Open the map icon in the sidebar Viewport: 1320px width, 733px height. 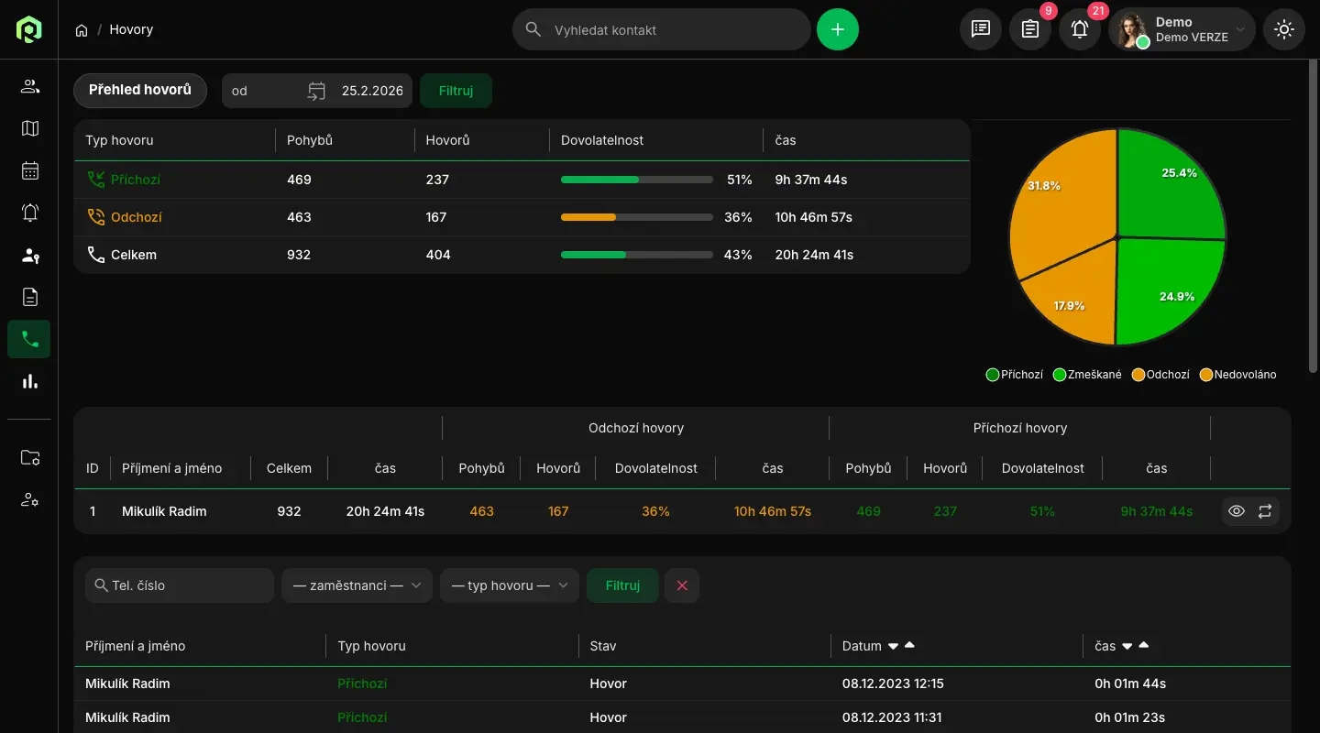click(30, 128)
